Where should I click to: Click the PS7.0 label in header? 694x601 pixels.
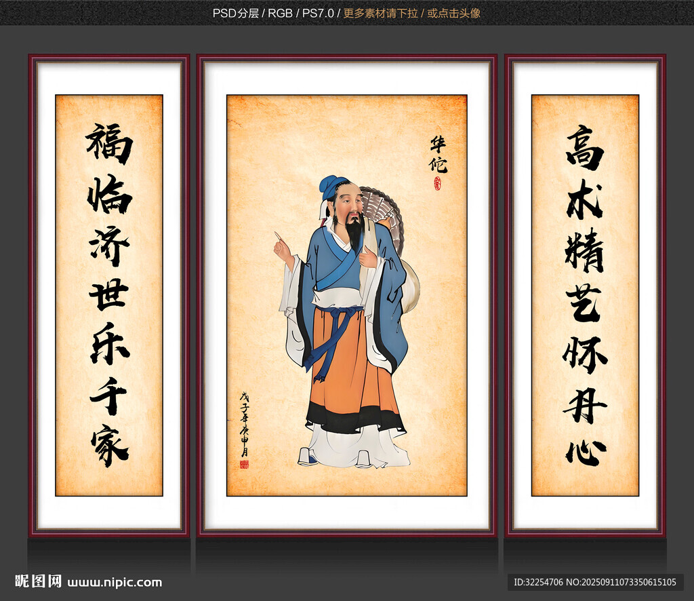[x=318, y=14]
